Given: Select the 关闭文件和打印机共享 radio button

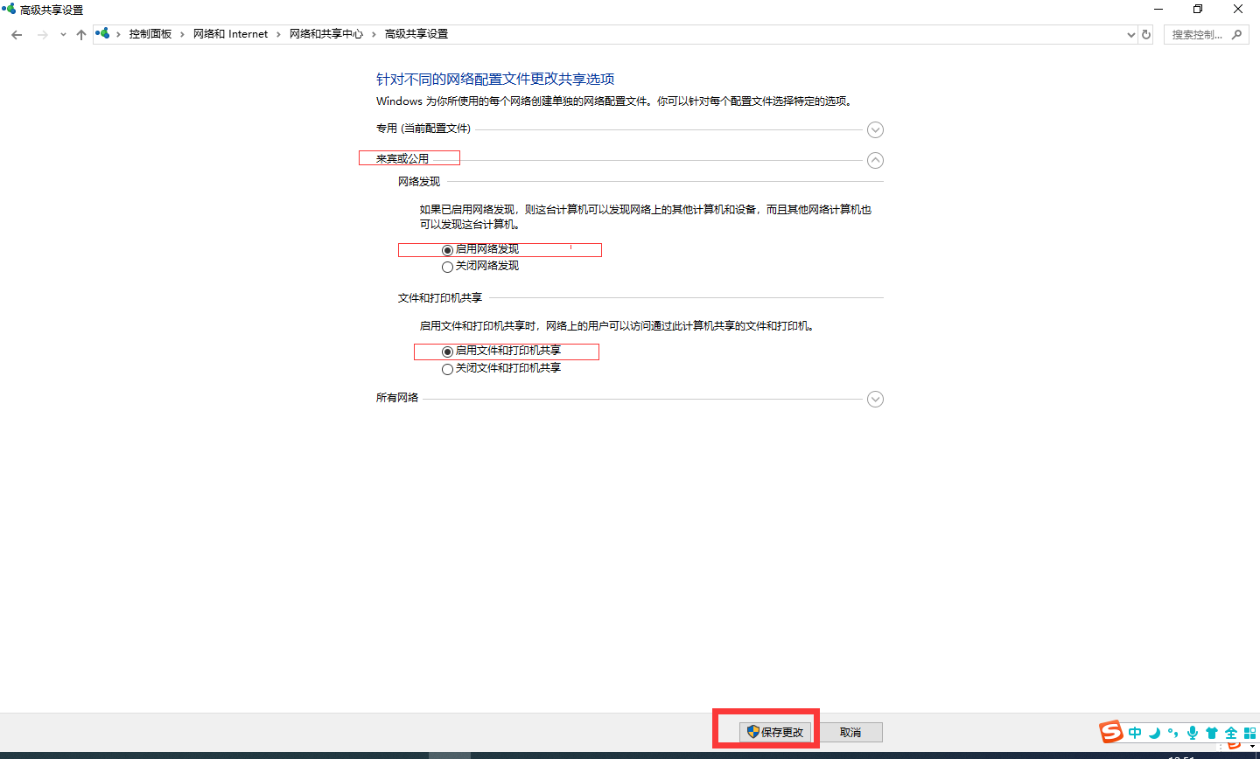Looking at the screenshot, I should point(447,369).
